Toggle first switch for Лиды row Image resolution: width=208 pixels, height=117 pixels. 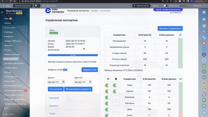click(108, 85)
